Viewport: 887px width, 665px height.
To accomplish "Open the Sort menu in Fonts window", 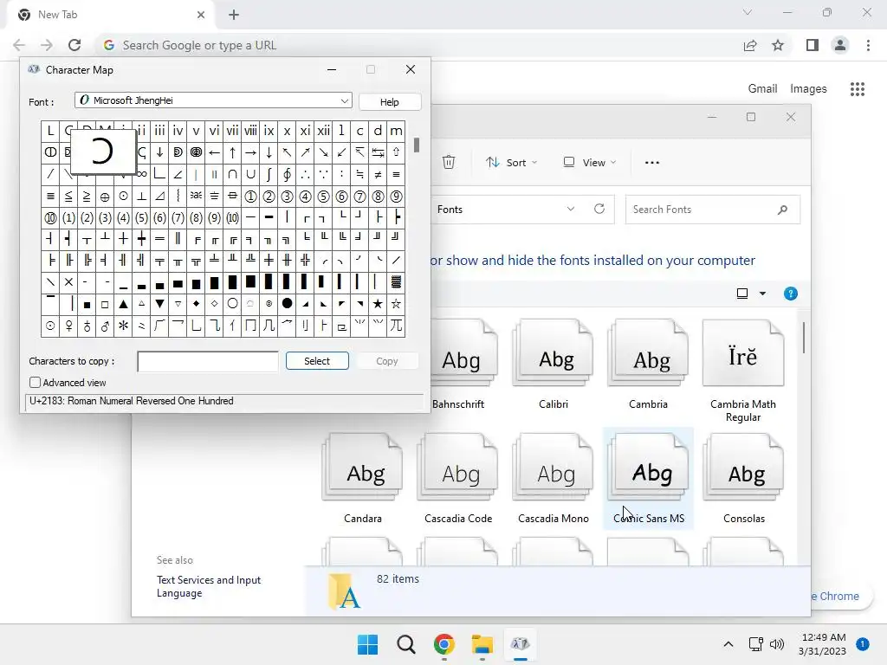I will (x=511, y=162).
